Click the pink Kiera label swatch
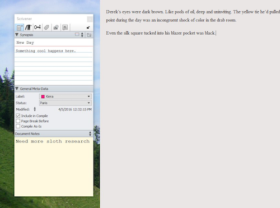 43,96
